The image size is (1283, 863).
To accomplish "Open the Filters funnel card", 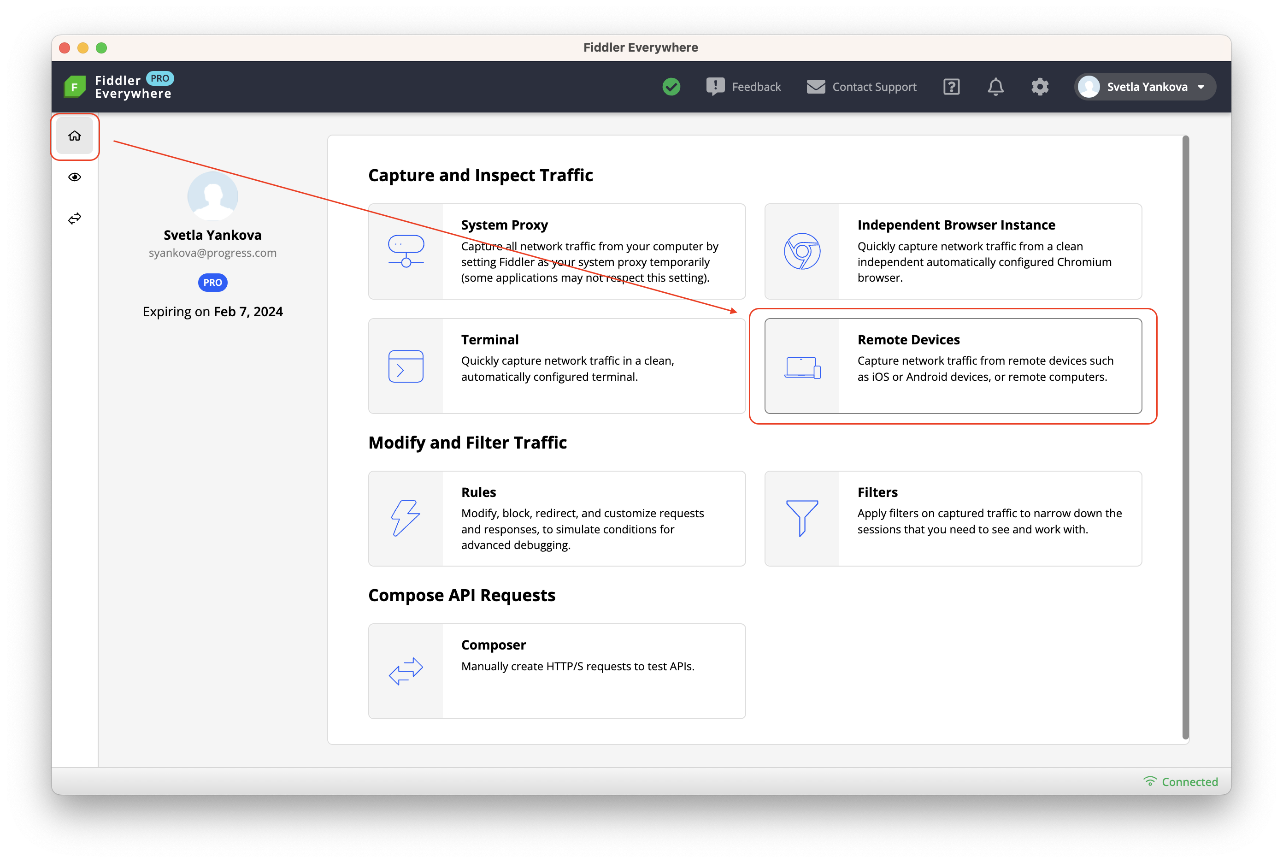I will point(953,519).
